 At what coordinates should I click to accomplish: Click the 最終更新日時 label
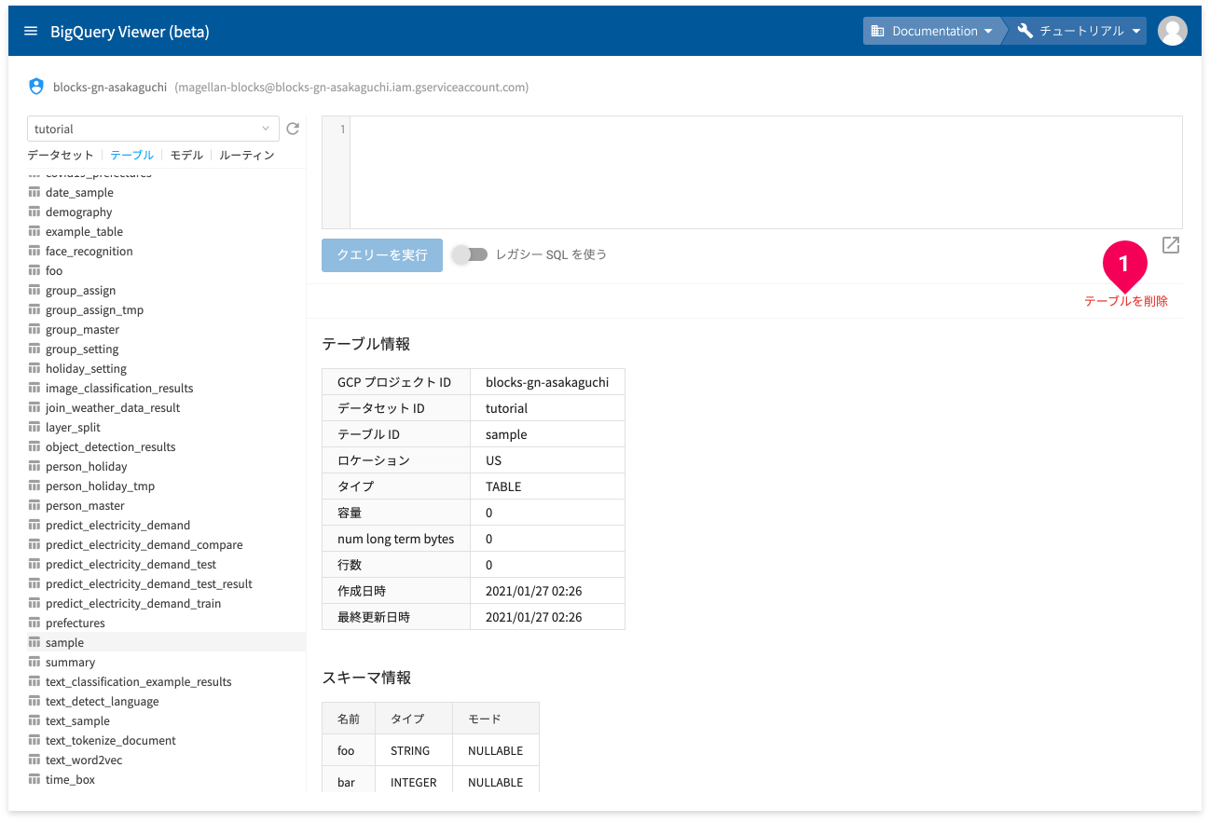pyautogui.click(x=374, y=617)
